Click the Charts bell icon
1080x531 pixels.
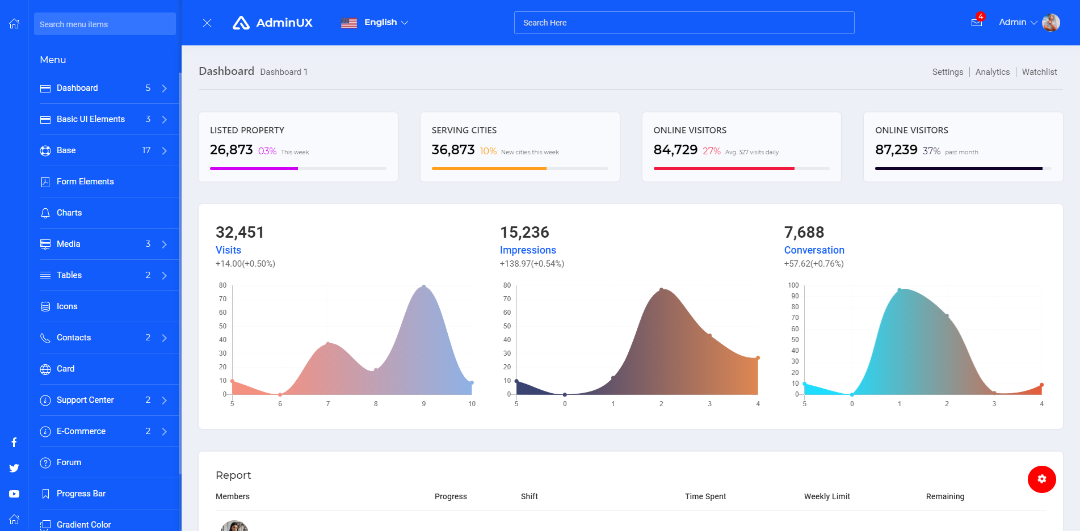[x=45, y=213]
